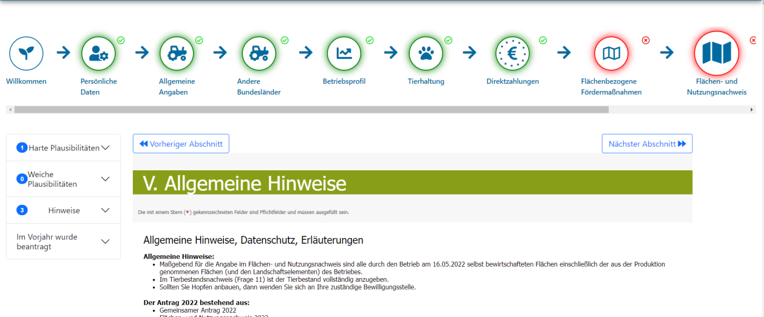Open Betriebsprofil chart icon
This screenshot has width=764, height=317.
pos(344,53)
